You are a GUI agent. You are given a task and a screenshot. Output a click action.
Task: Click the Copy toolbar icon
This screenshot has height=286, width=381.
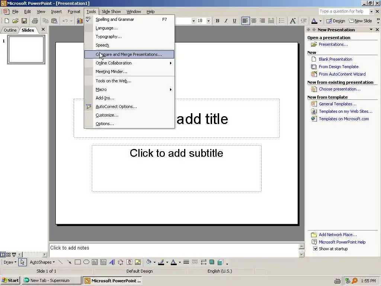(x=45, y=21)
